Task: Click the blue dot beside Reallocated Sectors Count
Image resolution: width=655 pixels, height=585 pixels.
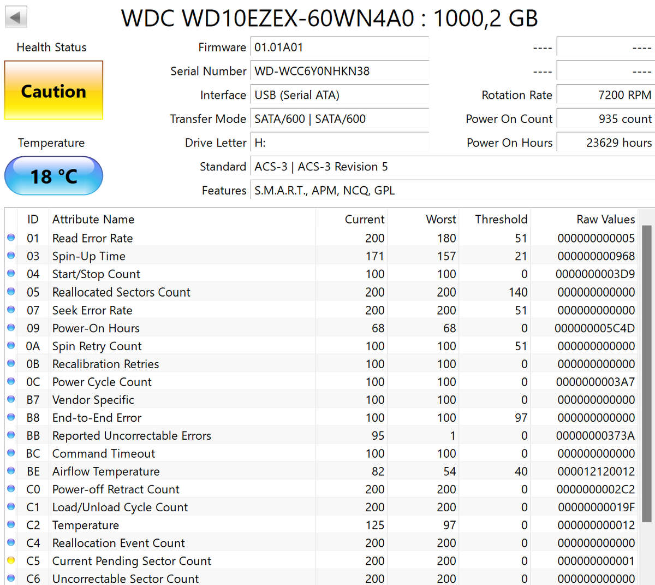Action: [11, 292]
